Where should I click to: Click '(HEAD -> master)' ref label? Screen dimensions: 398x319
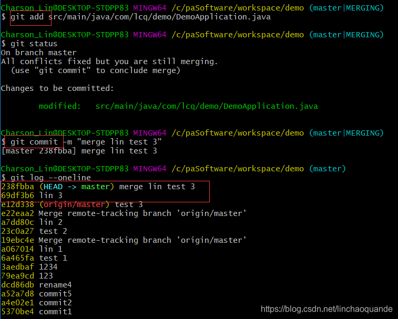(77, 187)
